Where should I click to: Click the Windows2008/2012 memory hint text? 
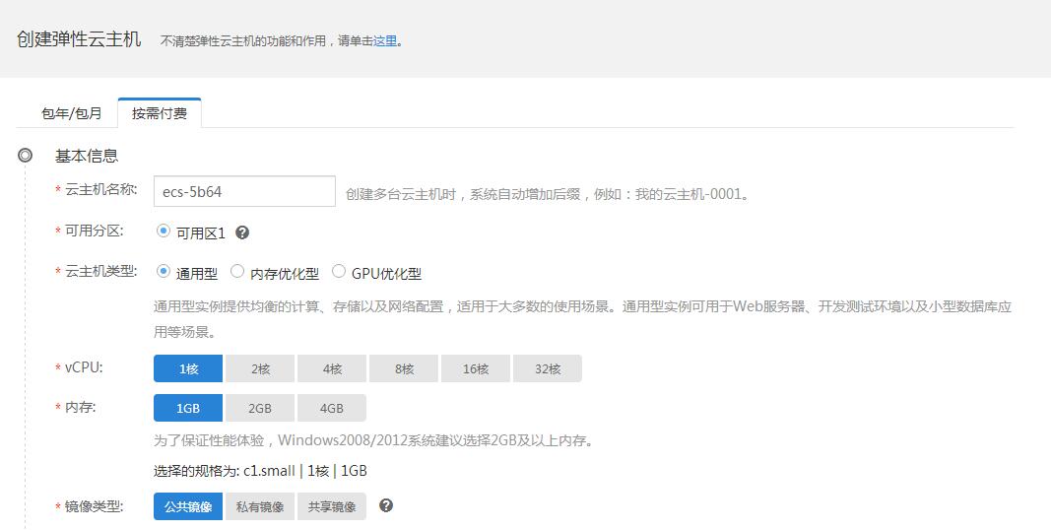pyautogui.click(x=373, y=441)
